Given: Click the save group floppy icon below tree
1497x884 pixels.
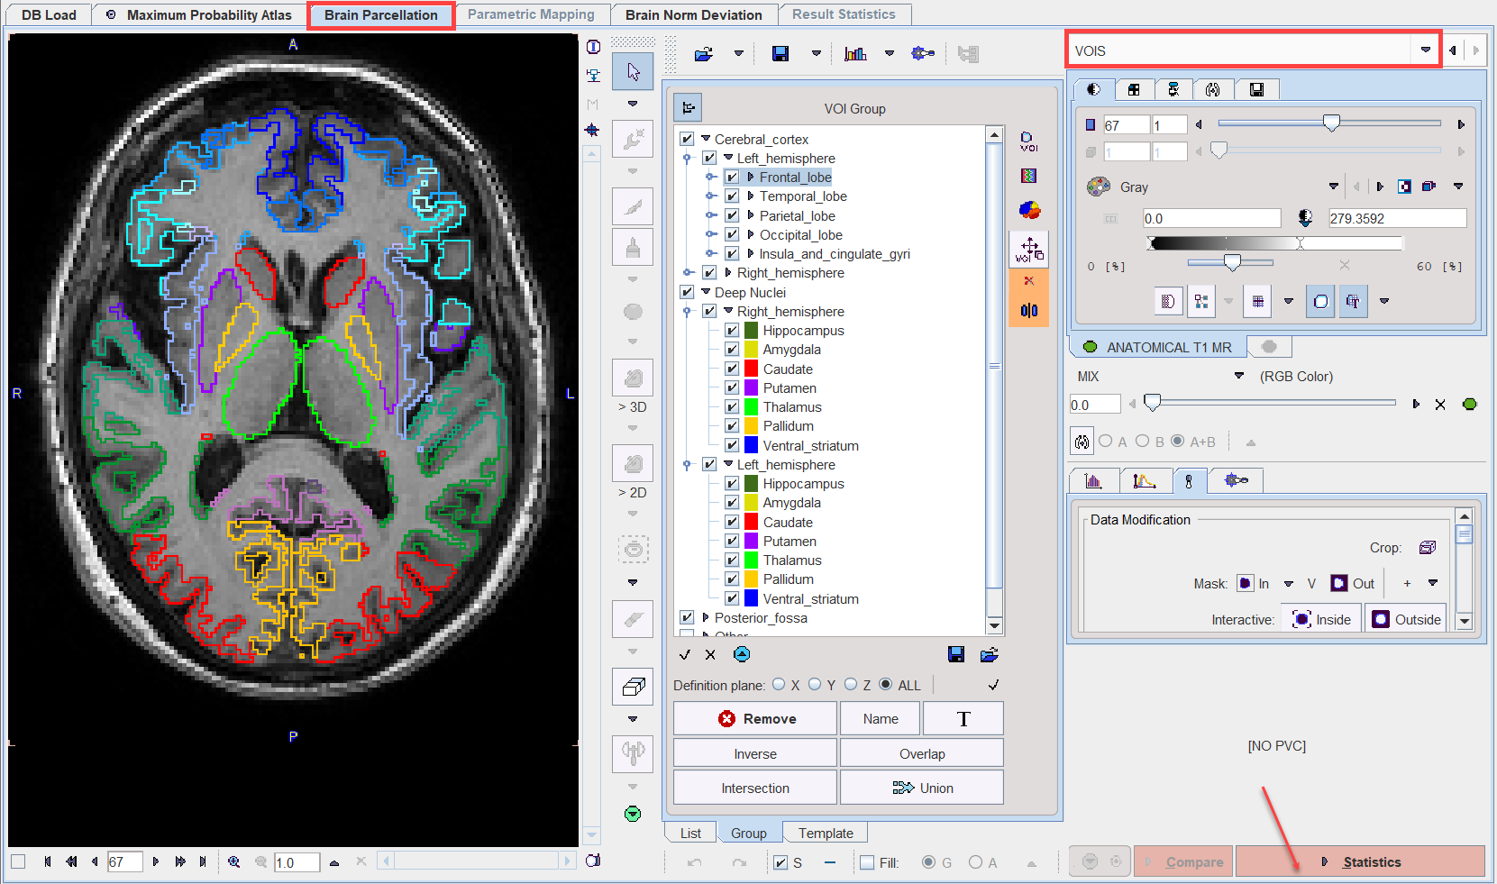Looking at the screenshot, I should click(x=956, y=655).
